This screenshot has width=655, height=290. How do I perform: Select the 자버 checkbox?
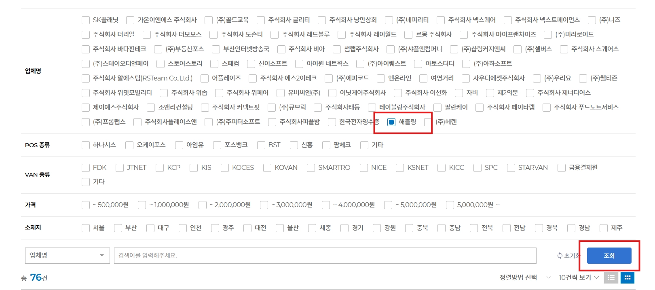click(x=459, y=93)
